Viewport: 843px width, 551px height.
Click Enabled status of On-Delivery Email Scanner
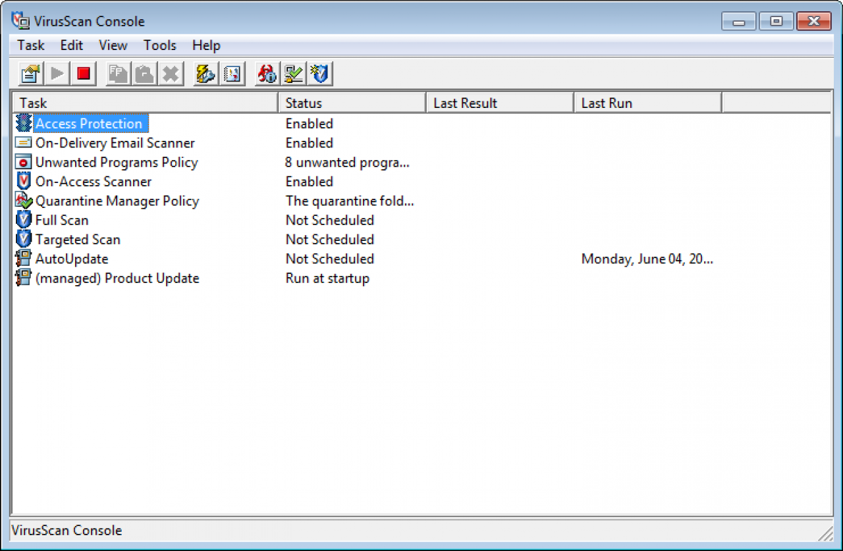(309, 143)
